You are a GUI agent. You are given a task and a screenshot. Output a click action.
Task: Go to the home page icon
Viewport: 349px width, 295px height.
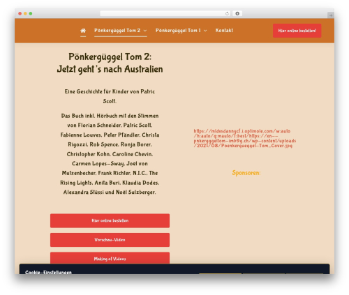[x=83, y=31]
